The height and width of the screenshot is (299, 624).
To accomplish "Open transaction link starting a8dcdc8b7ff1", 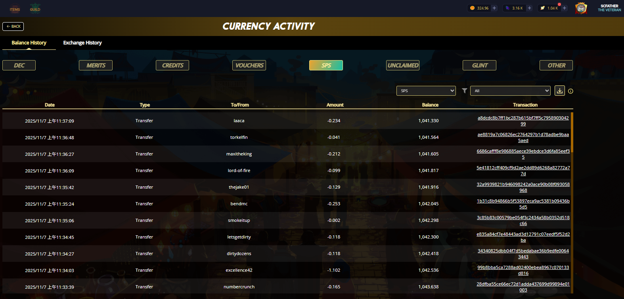I will click(x=523, y=121).
